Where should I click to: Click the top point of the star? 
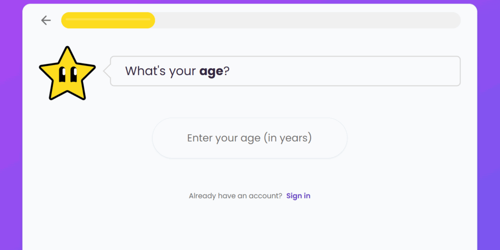[x=67, y=50]
